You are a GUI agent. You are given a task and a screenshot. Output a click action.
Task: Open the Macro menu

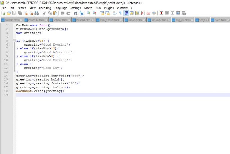(x=88, y=8)
